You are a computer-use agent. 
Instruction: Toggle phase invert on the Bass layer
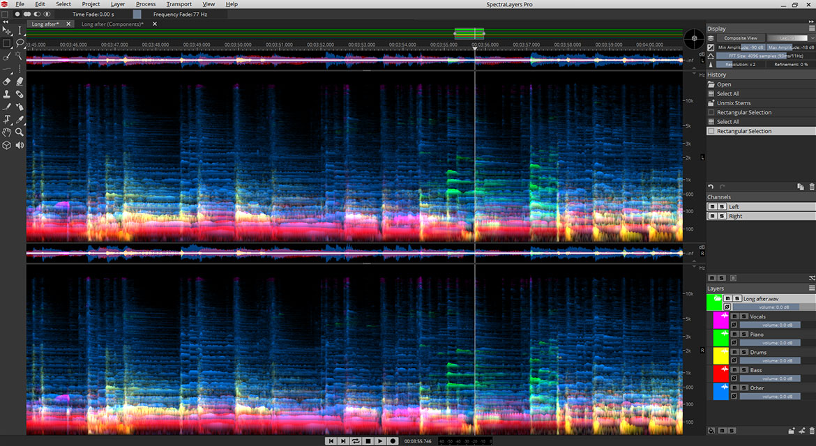point(734,378)
